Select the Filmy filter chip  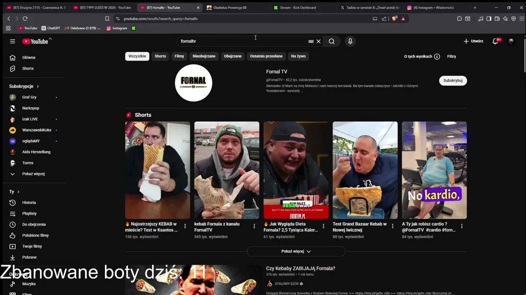click(x=179, y=56)
